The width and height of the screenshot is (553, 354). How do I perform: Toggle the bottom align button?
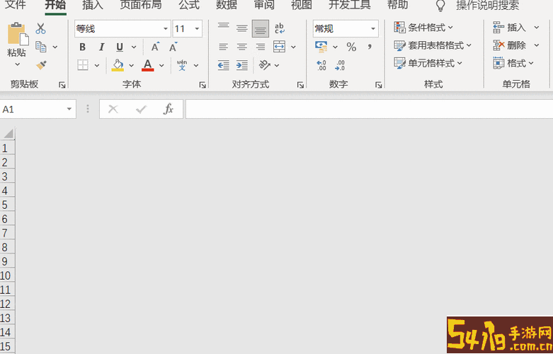[x=261, y=28]
